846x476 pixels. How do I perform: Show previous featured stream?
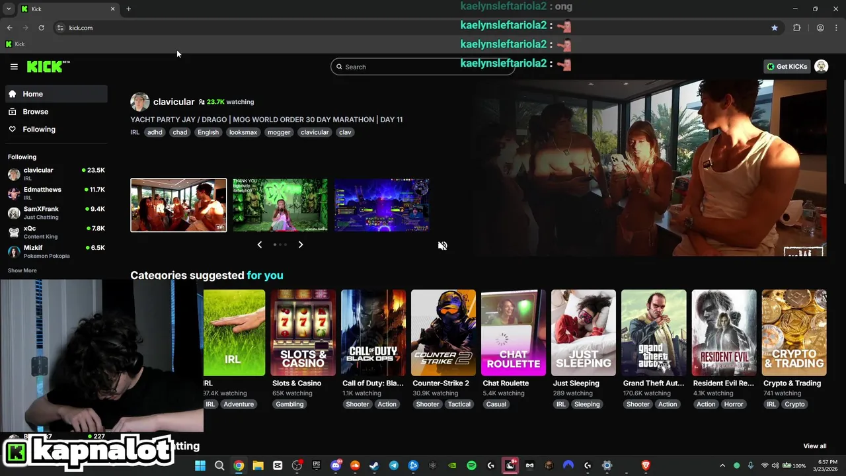[259, 245]
